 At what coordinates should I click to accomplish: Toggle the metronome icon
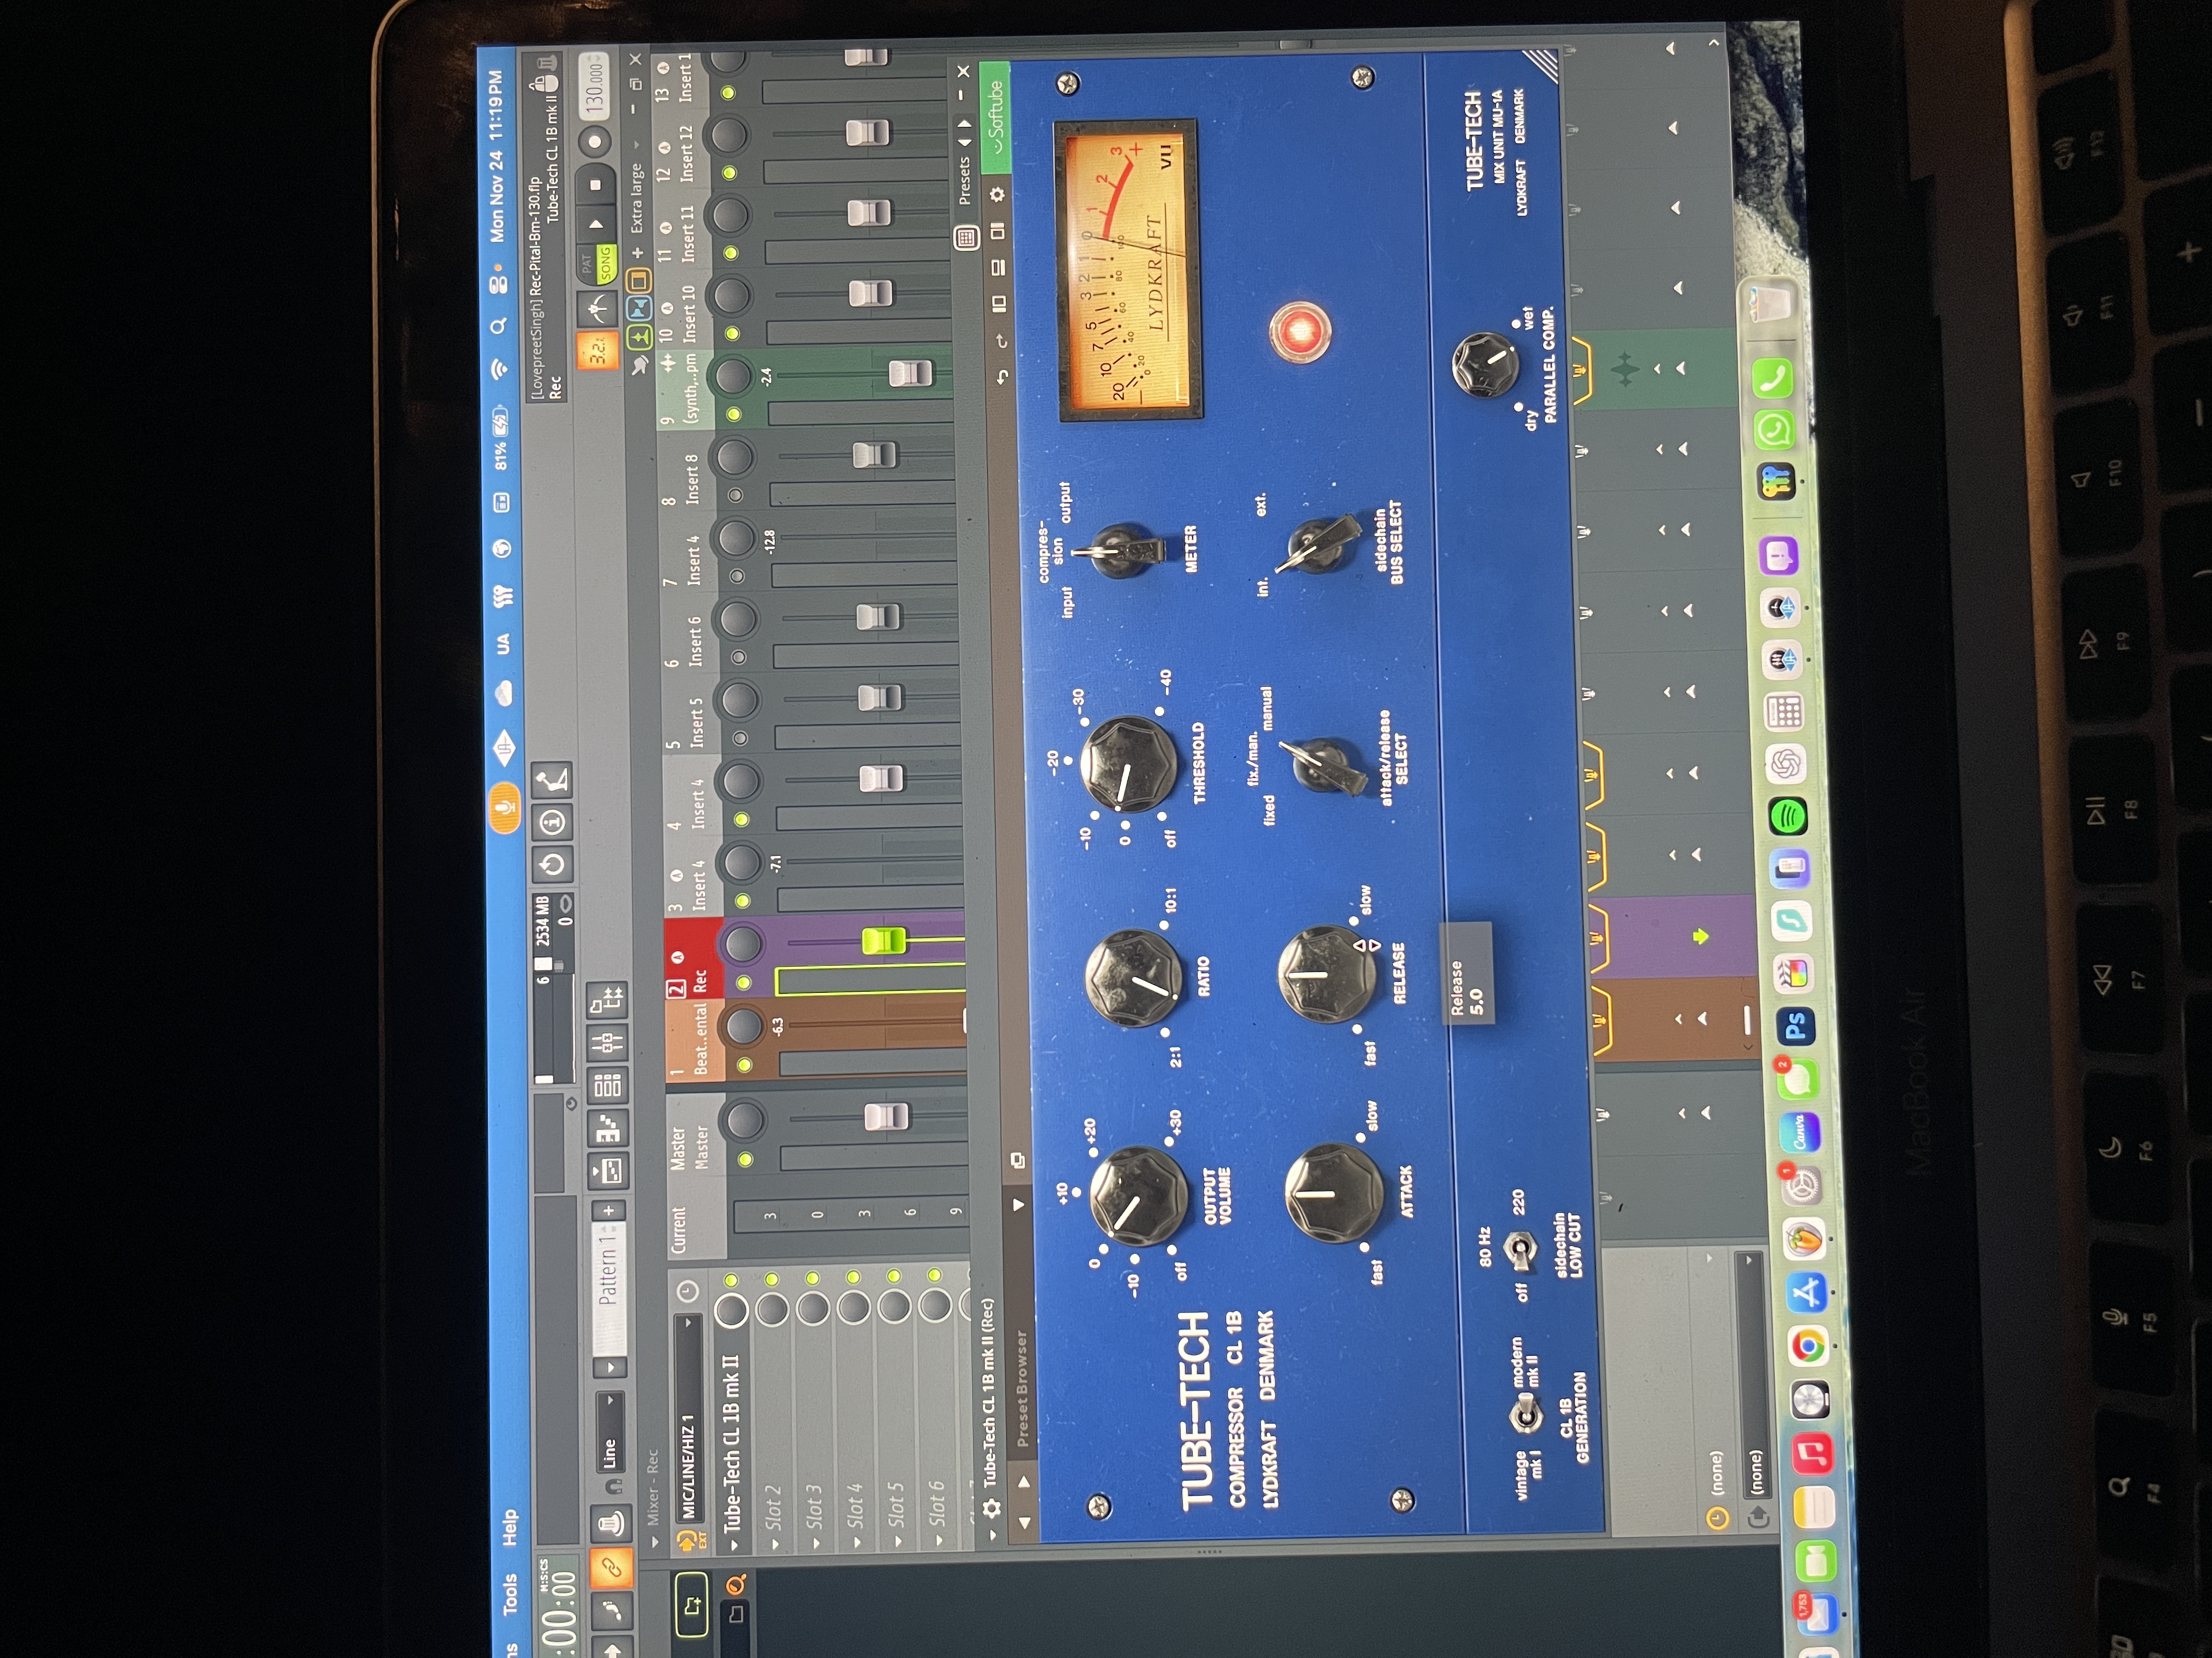(598, 310)
